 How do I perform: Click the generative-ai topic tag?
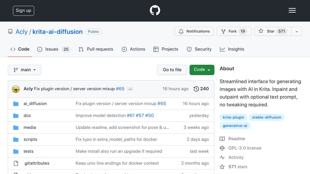pyautogui.click(x=235, y=126)
